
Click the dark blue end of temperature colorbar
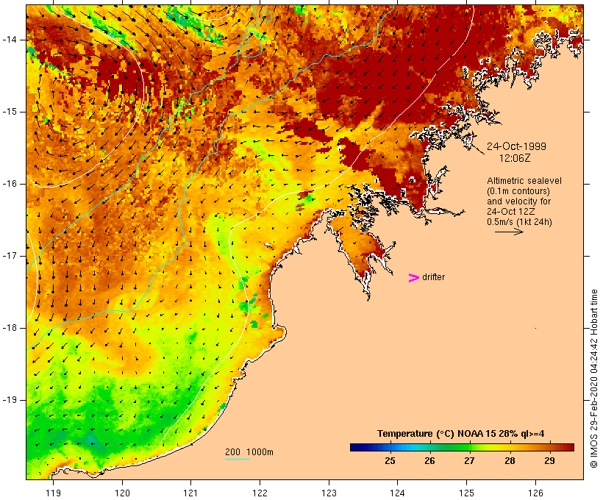(x=356, y=447)
